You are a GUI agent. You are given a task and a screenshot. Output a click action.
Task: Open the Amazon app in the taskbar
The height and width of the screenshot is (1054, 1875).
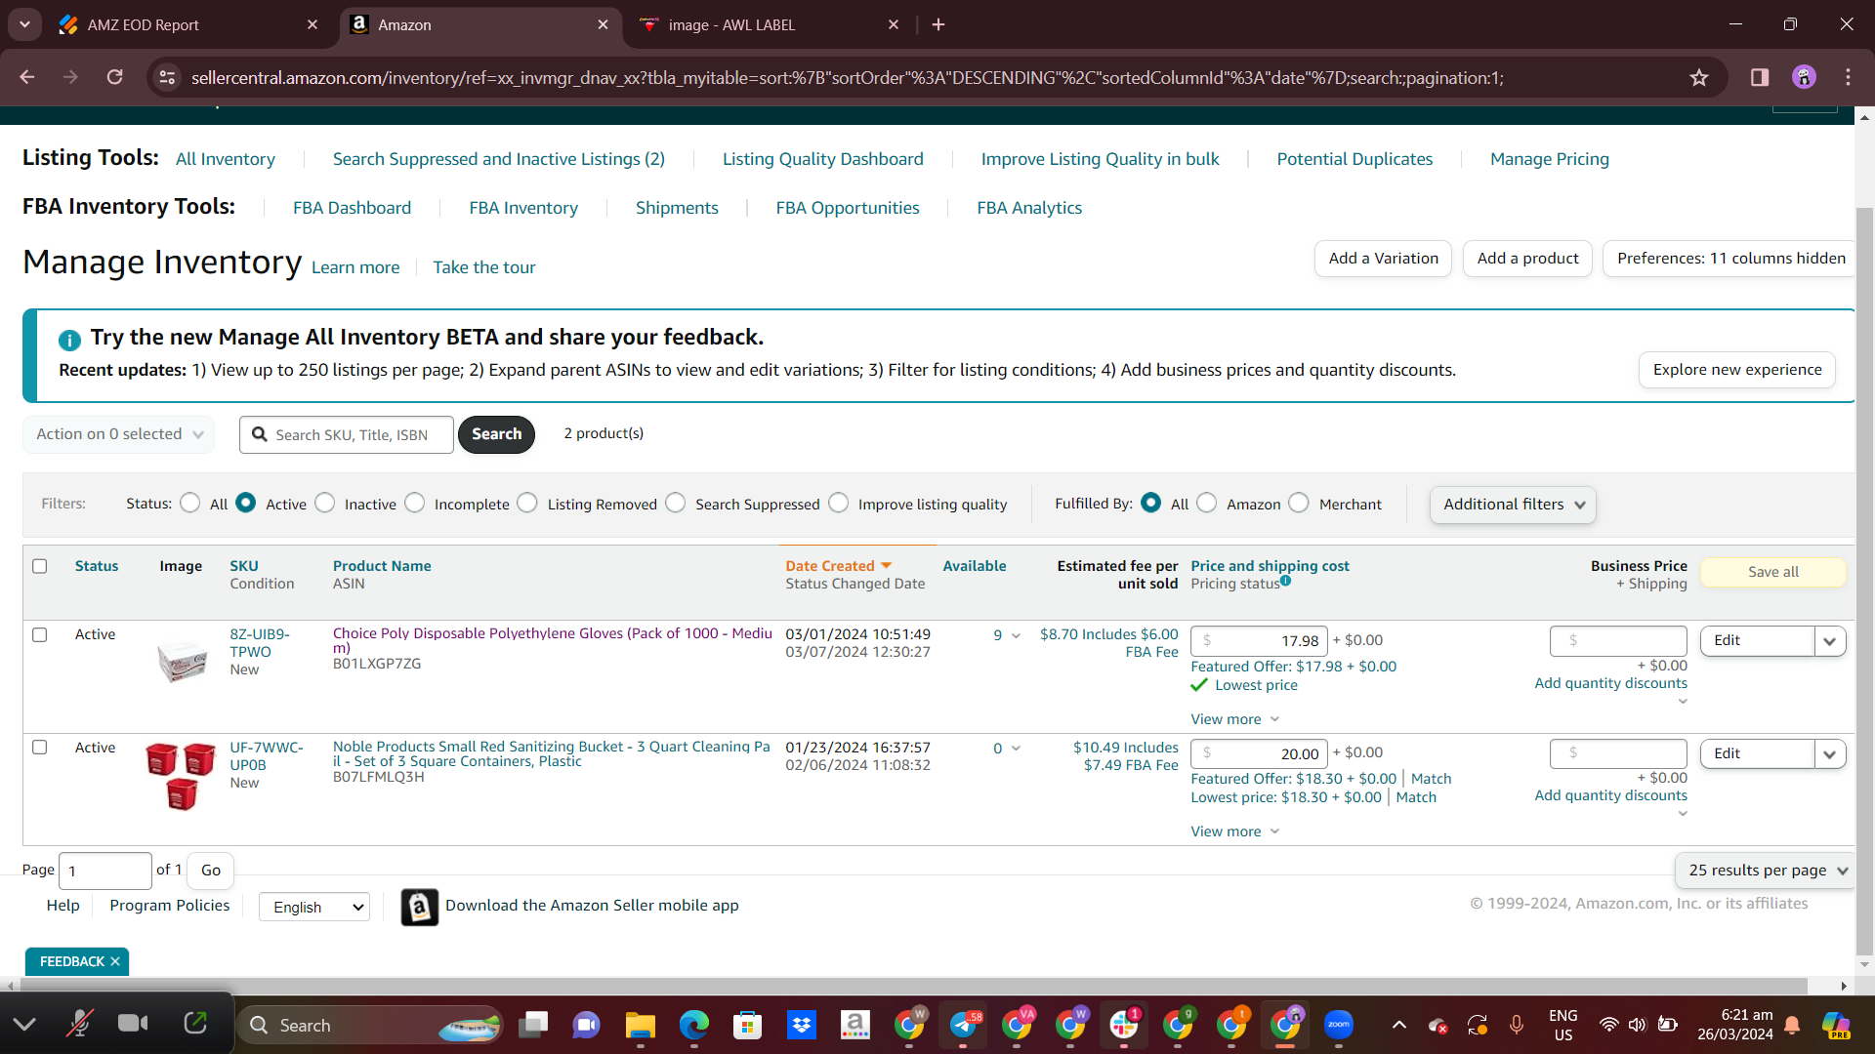tap(854, 1025)
